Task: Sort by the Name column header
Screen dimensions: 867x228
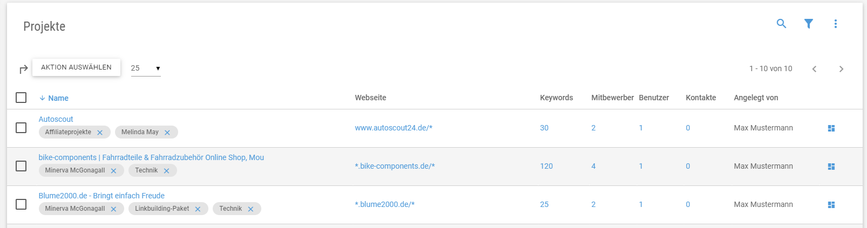Action: click(58, 98)
